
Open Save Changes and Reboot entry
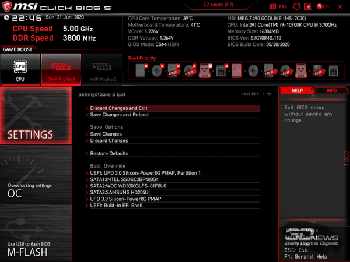[x=119, y=115]
